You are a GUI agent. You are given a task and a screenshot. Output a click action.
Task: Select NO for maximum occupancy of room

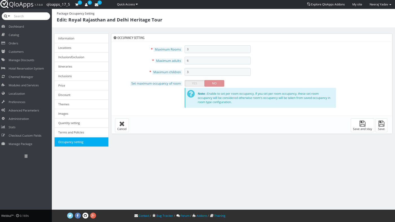pyautogui.click(x=214, y=83)
